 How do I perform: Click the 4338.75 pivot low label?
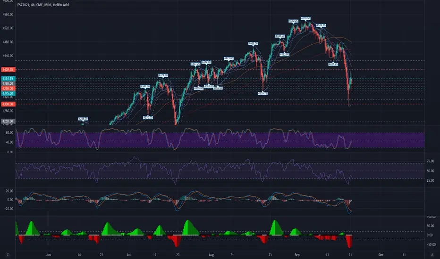pos(262,94)
